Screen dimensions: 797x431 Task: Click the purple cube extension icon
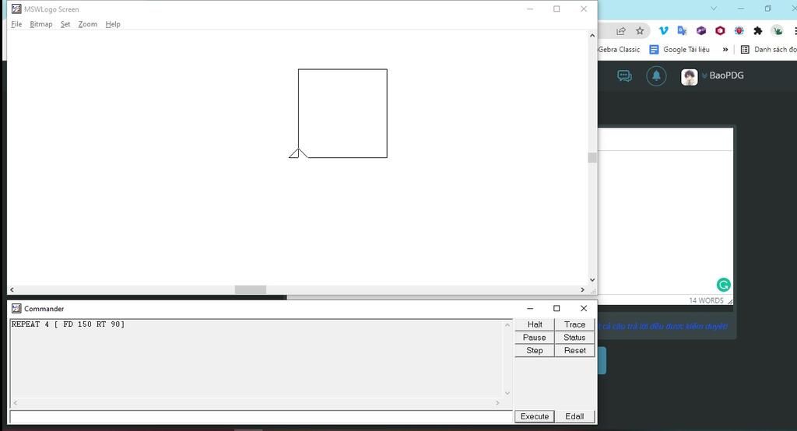click(x=701, y=31)
